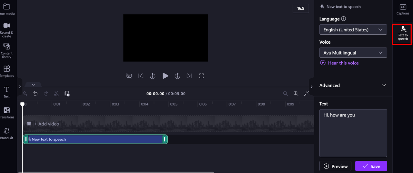Collapse the timeline with chevron-down toggle
Image resolution: width=413 pixels, height=173 pixels.
33,85
